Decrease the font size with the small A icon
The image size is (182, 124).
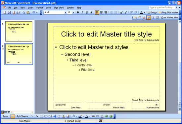tap(126, 12)
